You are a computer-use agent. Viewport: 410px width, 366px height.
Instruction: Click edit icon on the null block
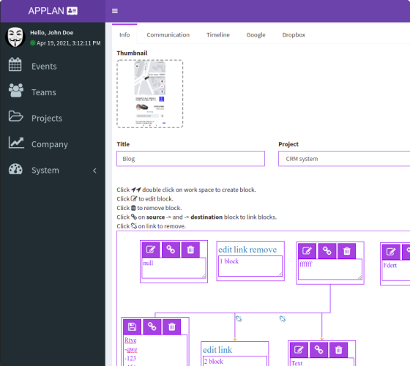click(151, 250)
